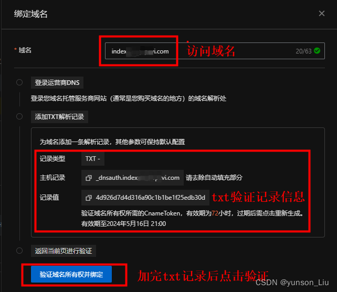Click the 绑定域名 dialog title

tap(31, 14)
